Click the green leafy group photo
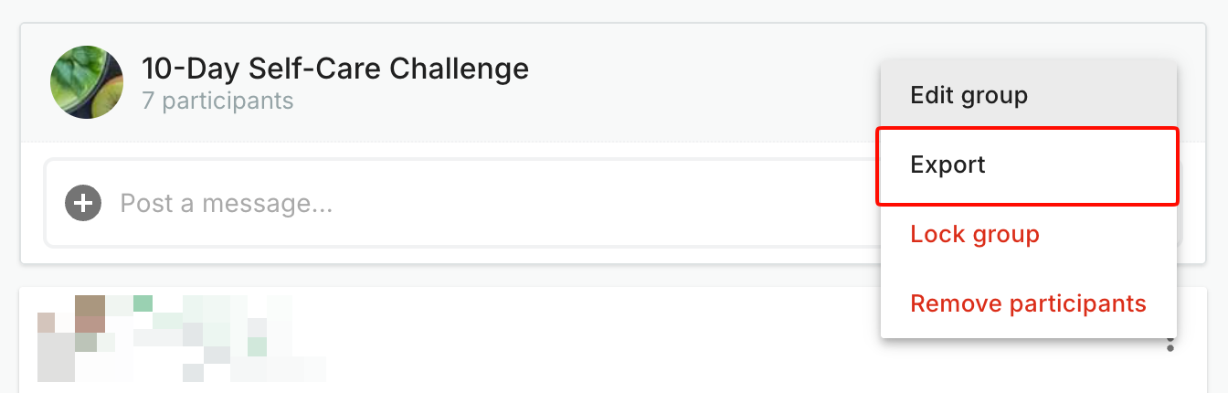 click(x=87, y=82)
